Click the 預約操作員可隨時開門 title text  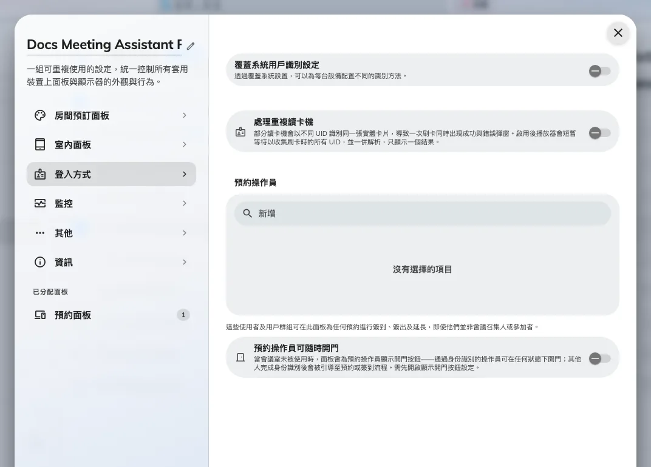296,348
